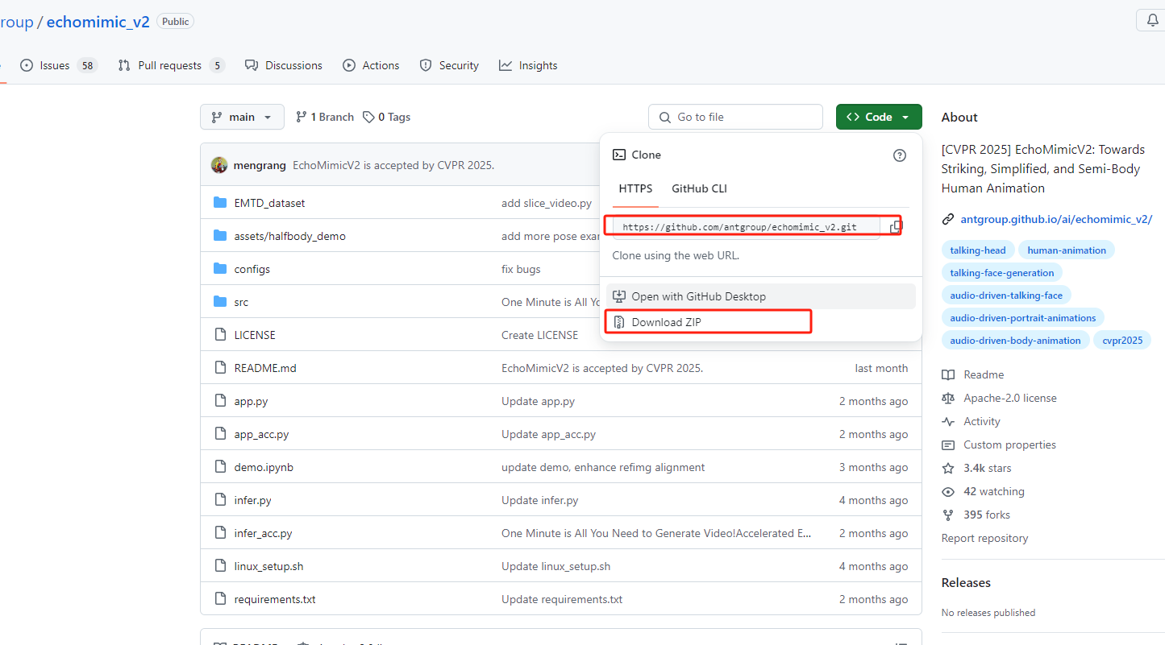Click the assets/halfbody_demo folder icon

[220, 236]
